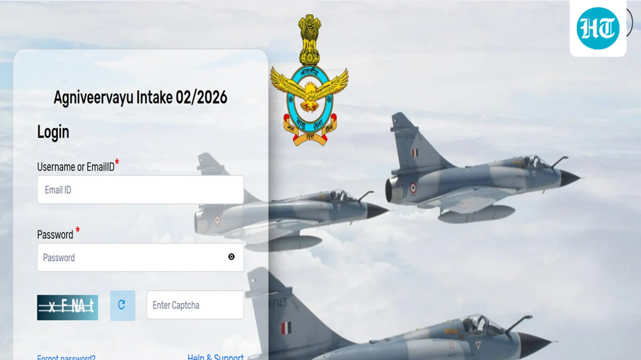Click the partially hidden circle icon beside HT logo
The image size is (641, 360).
pos(630,23)
